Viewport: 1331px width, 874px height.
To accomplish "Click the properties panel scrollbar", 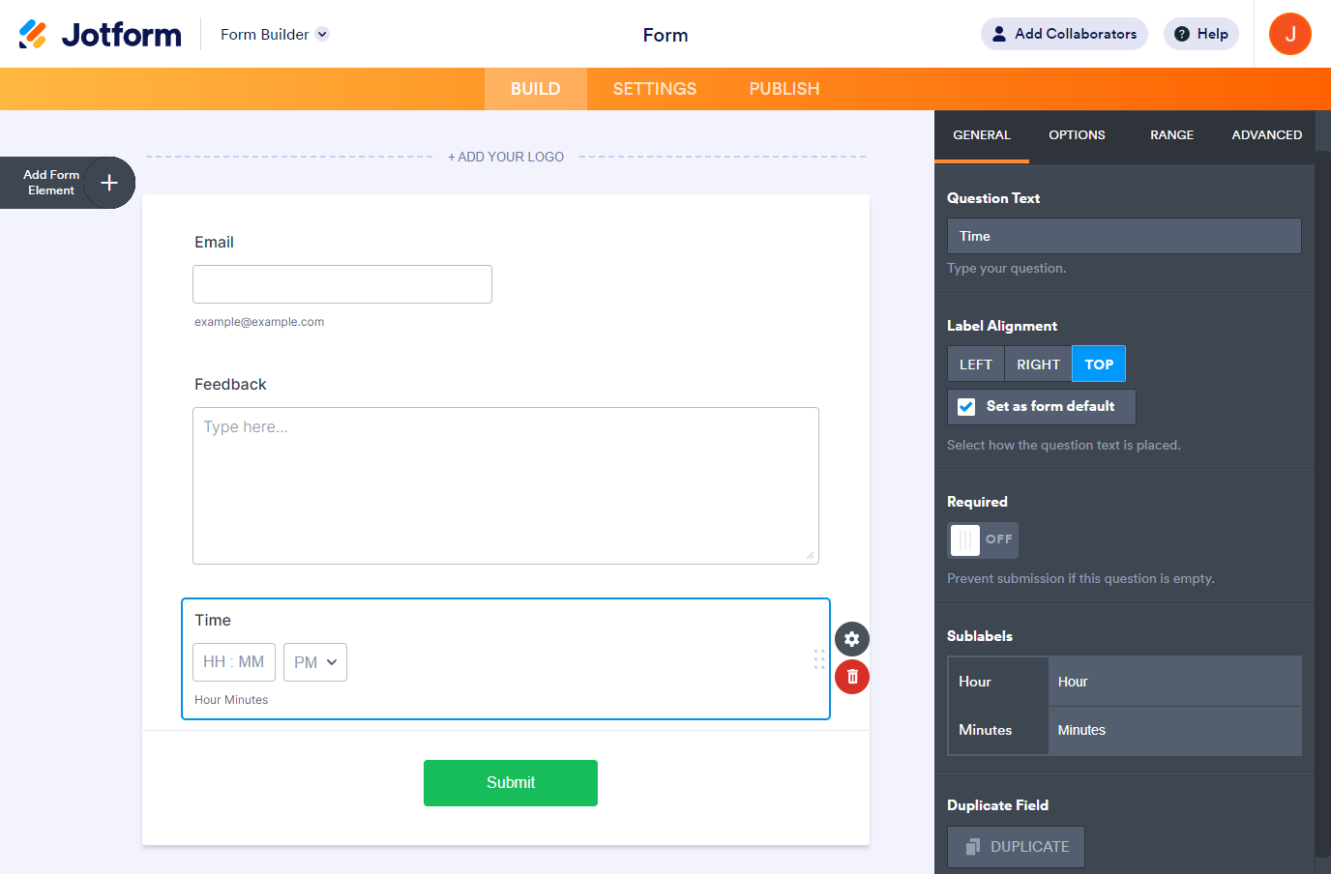I will tap(1322, 503).
